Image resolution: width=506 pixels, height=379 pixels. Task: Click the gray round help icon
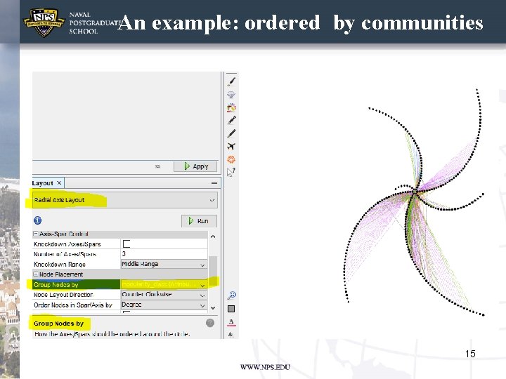(209, 323)
